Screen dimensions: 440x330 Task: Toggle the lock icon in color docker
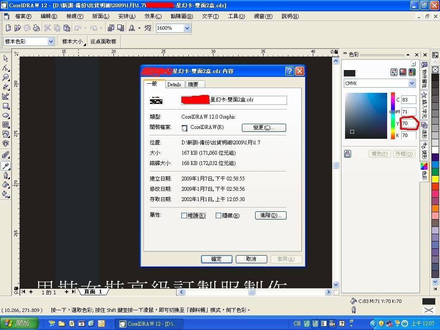point(348,154)
